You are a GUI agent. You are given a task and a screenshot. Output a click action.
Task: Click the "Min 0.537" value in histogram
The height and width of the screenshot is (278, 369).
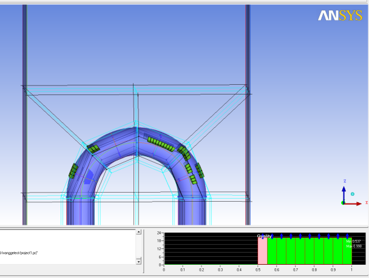coord(354,242)
